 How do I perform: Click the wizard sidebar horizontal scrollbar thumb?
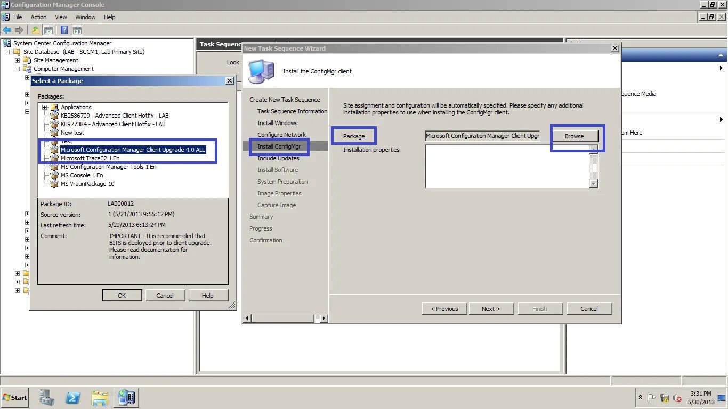(282, 318)
